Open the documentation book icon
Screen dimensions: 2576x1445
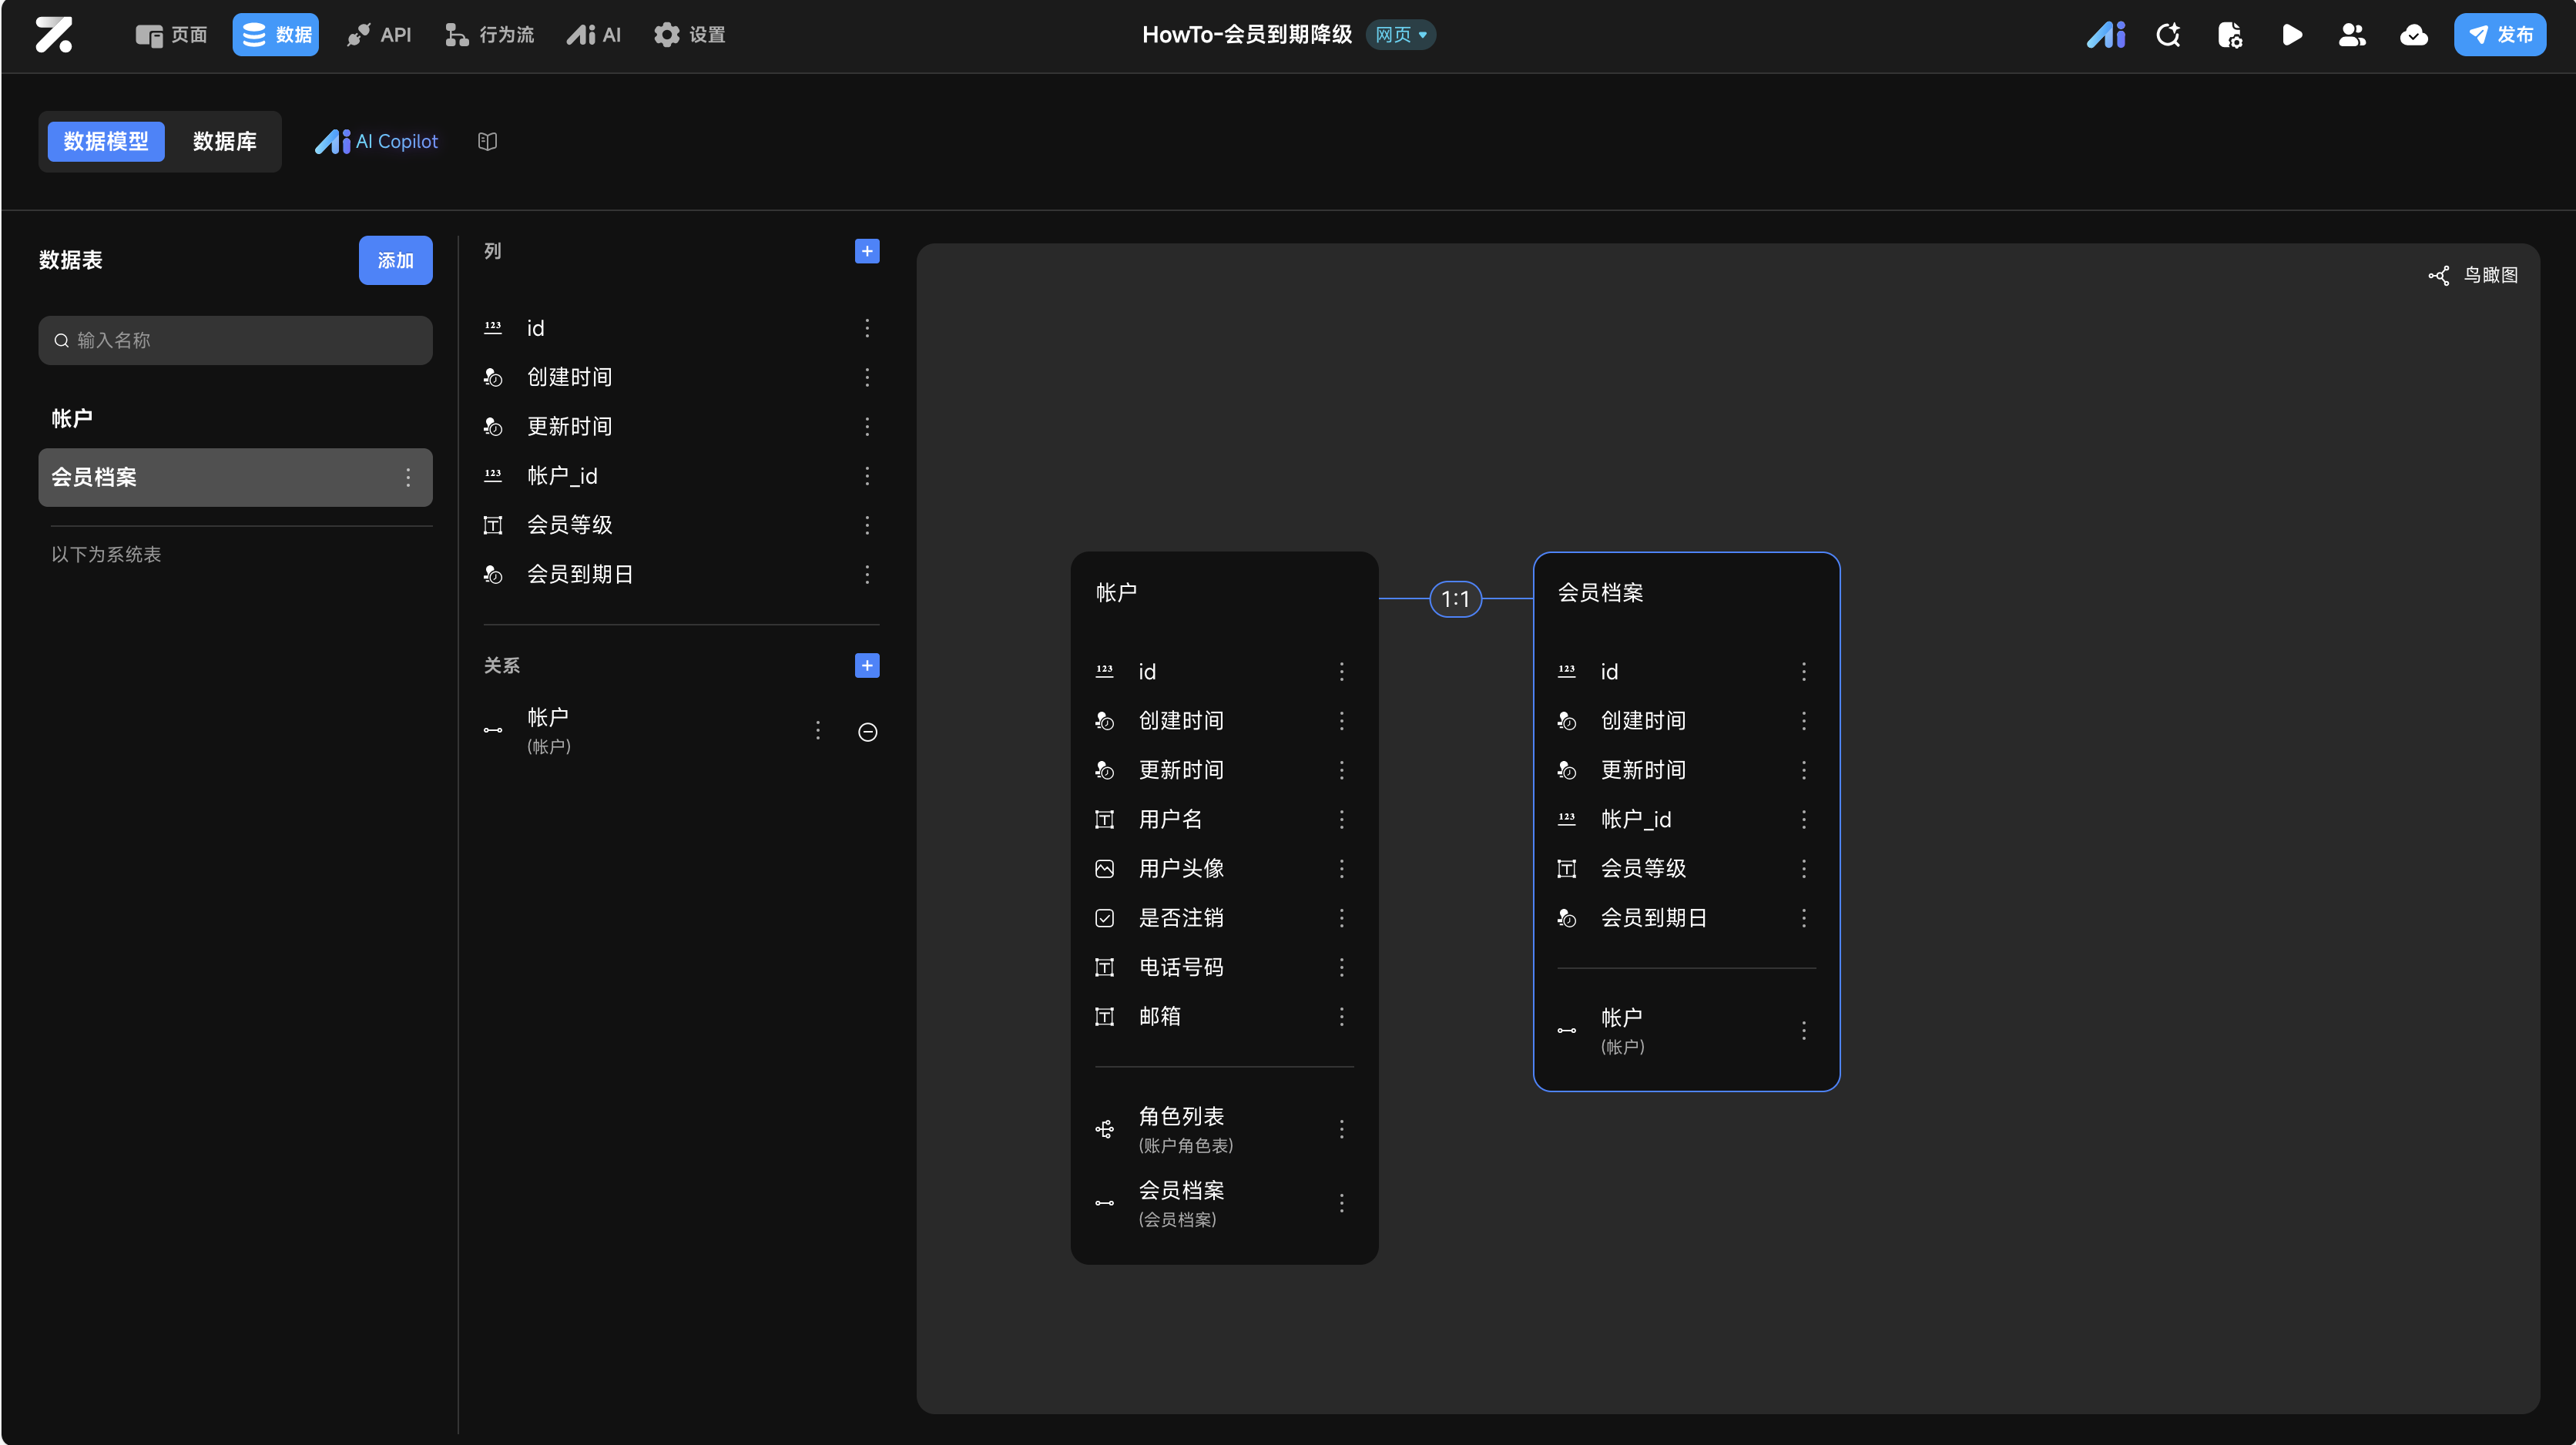click(487, 141)
